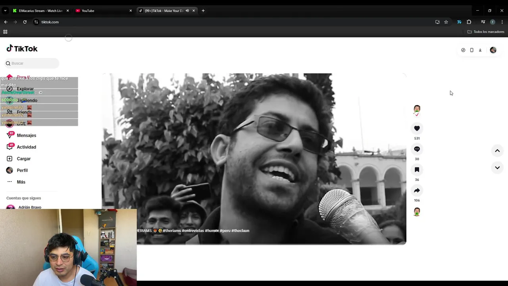508x286 pixels.
Task: Open Todos los marcadores folder
Action: [x=486, y=32]
